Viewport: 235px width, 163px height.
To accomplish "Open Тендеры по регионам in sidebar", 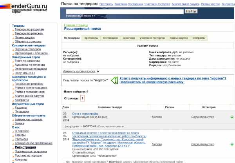I will click(x=29, y=33).
